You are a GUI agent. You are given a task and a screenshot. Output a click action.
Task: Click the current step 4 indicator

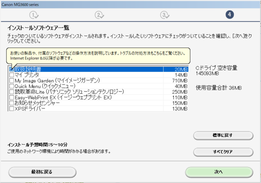tap(230, 15)
